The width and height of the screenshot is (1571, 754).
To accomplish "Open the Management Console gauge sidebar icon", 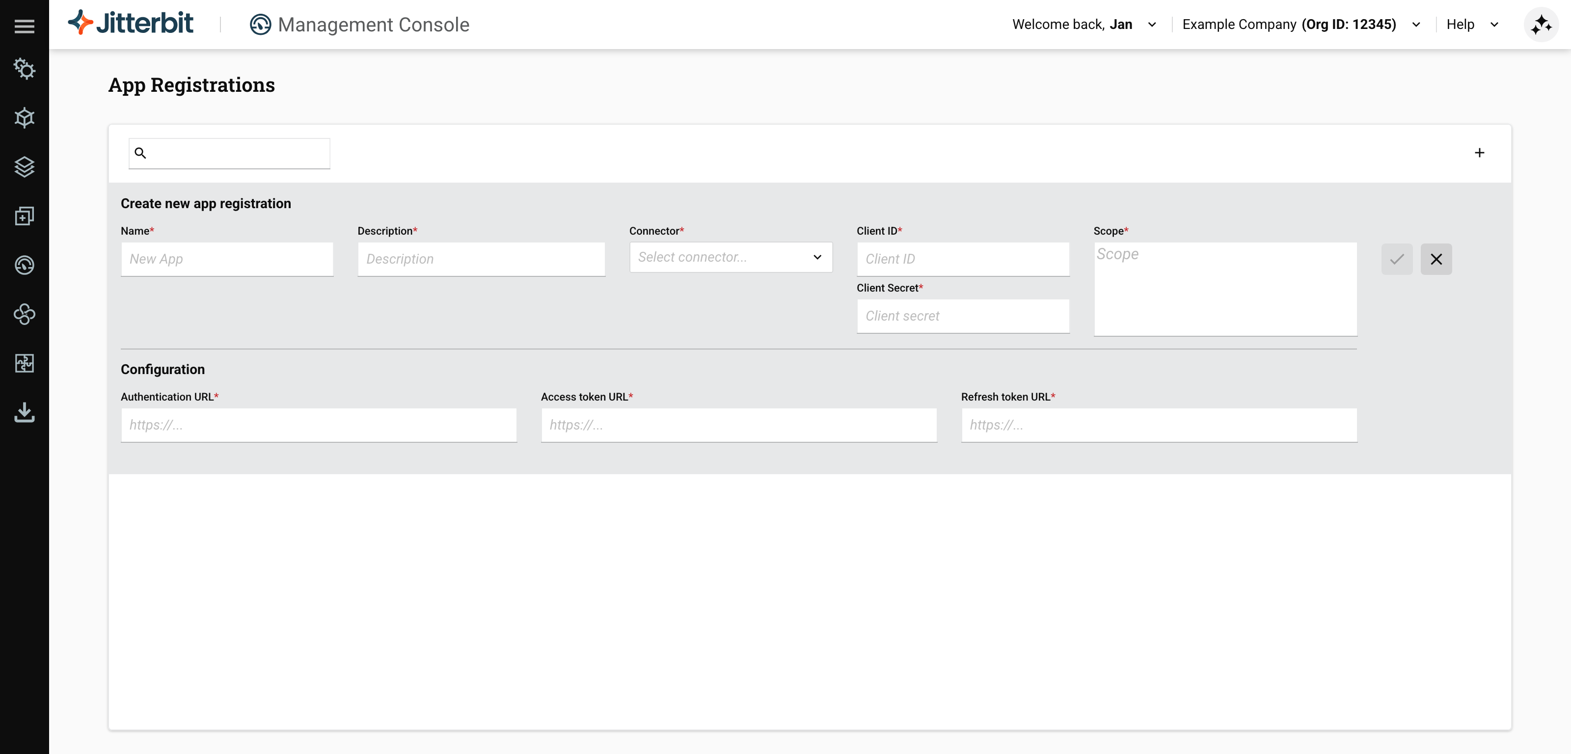I will click(x=25, y=265).
